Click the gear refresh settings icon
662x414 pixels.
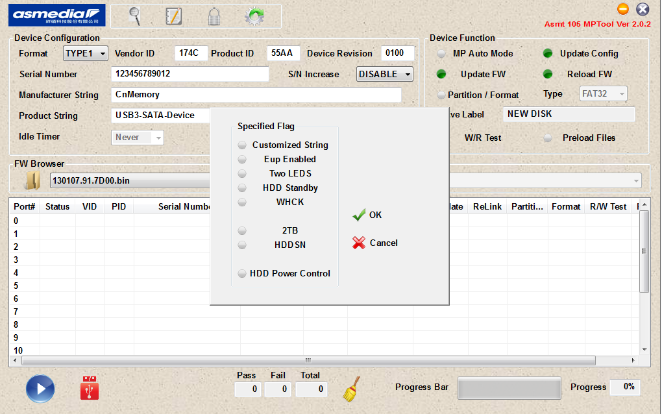(x=254, y=16)
